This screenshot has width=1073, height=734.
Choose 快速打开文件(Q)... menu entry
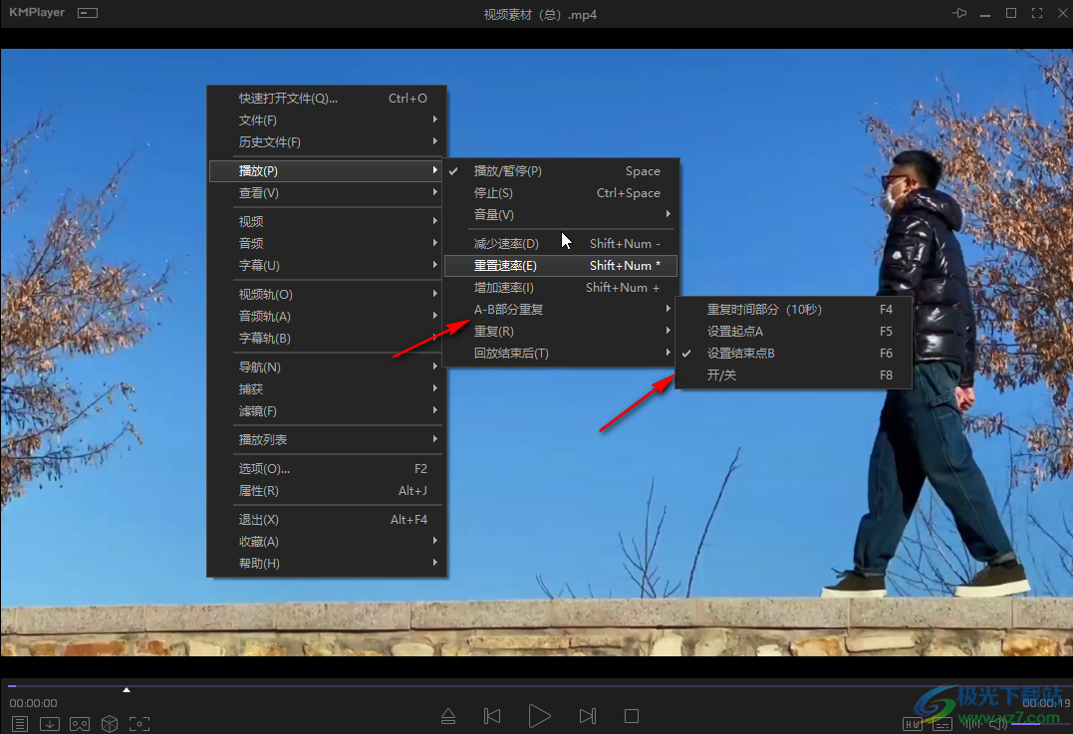click(327, 99)
